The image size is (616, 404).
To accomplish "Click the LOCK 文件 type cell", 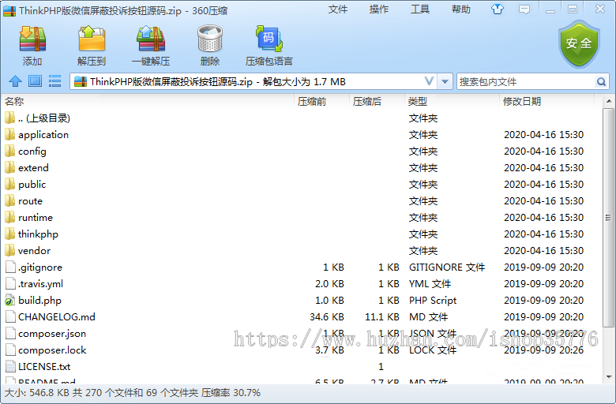I will click(433, 350).
